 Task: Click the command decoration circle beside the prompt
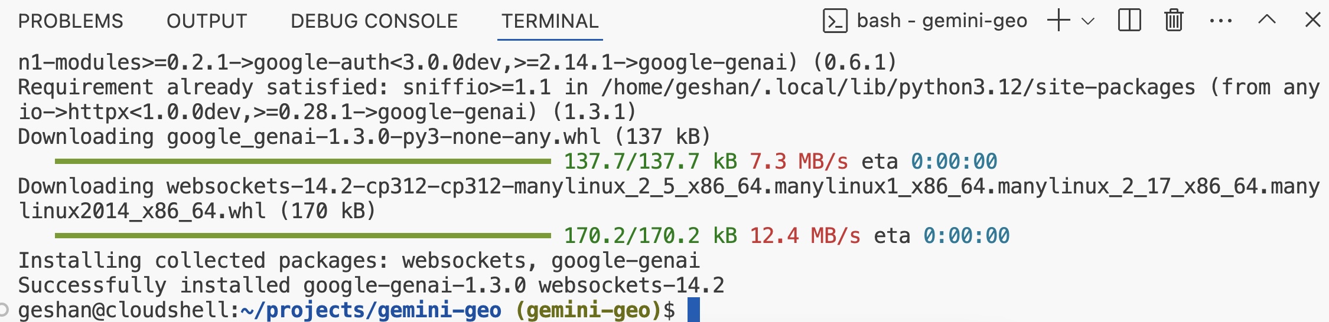4,310
